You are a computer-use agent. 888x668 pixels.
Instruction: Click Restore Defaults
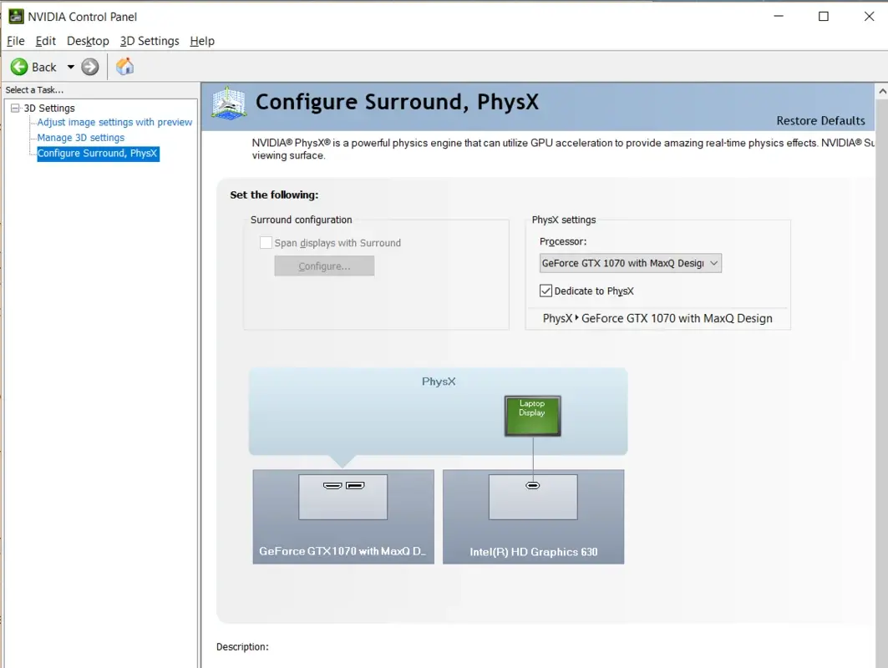[x=820, y=120]
